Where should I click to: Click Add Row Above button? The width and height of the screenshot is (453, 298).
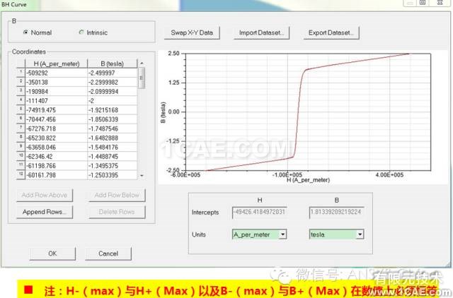click(45, 195)
